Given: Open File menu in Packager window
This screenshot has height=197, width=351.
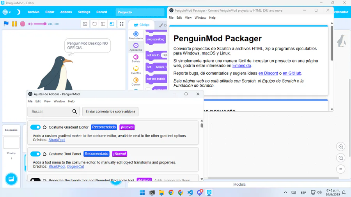Looking at the screenshot, I should coord(171,18).
